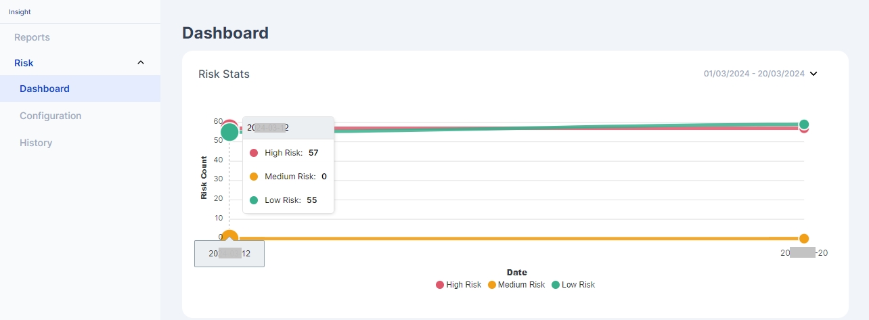
Task: Select the green data point at chart's right end
Action: coord(804,124)
